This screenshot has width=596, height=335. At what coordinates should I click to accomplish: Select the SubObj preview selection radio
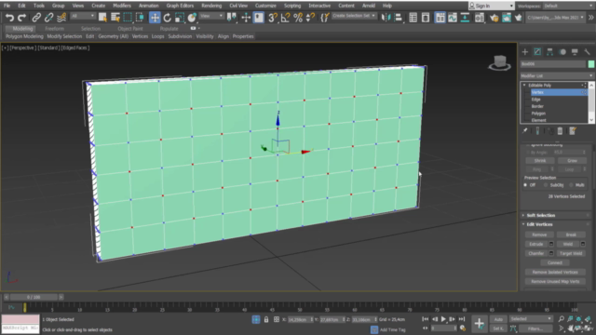pyautogui.click(x=546, y=185)
